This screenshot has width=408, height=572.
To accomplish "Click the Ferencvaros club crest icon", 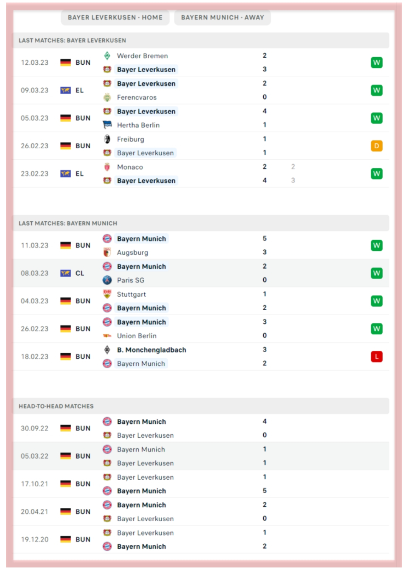I will (x=107, y=98).
